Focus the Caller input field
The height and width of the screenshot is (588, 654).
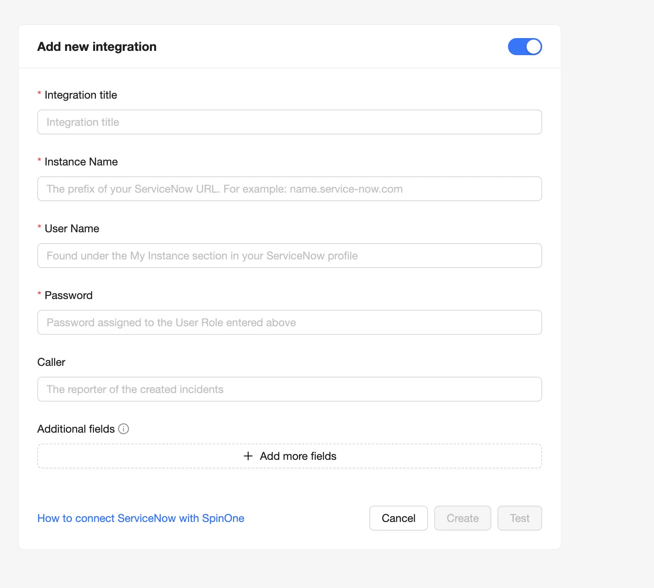click(x=289, y=389)
